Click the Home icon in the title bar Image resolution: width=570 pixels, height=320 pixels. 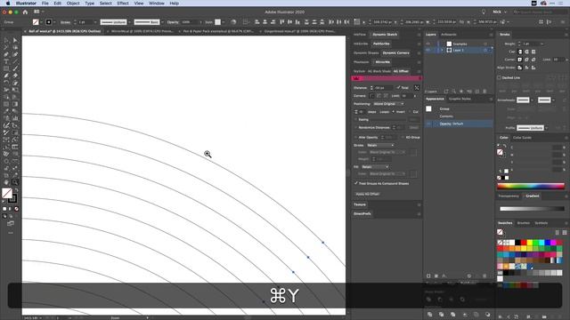point(25,12)
